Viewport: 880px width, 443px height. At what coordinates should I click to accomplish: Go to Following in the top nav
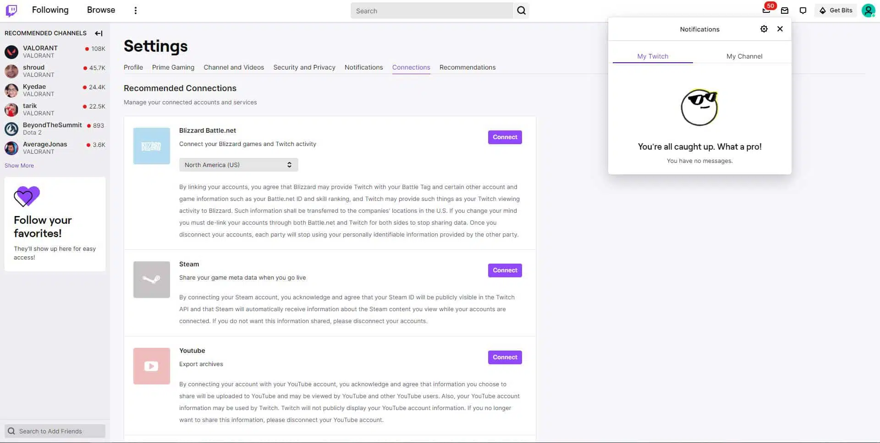50,10
